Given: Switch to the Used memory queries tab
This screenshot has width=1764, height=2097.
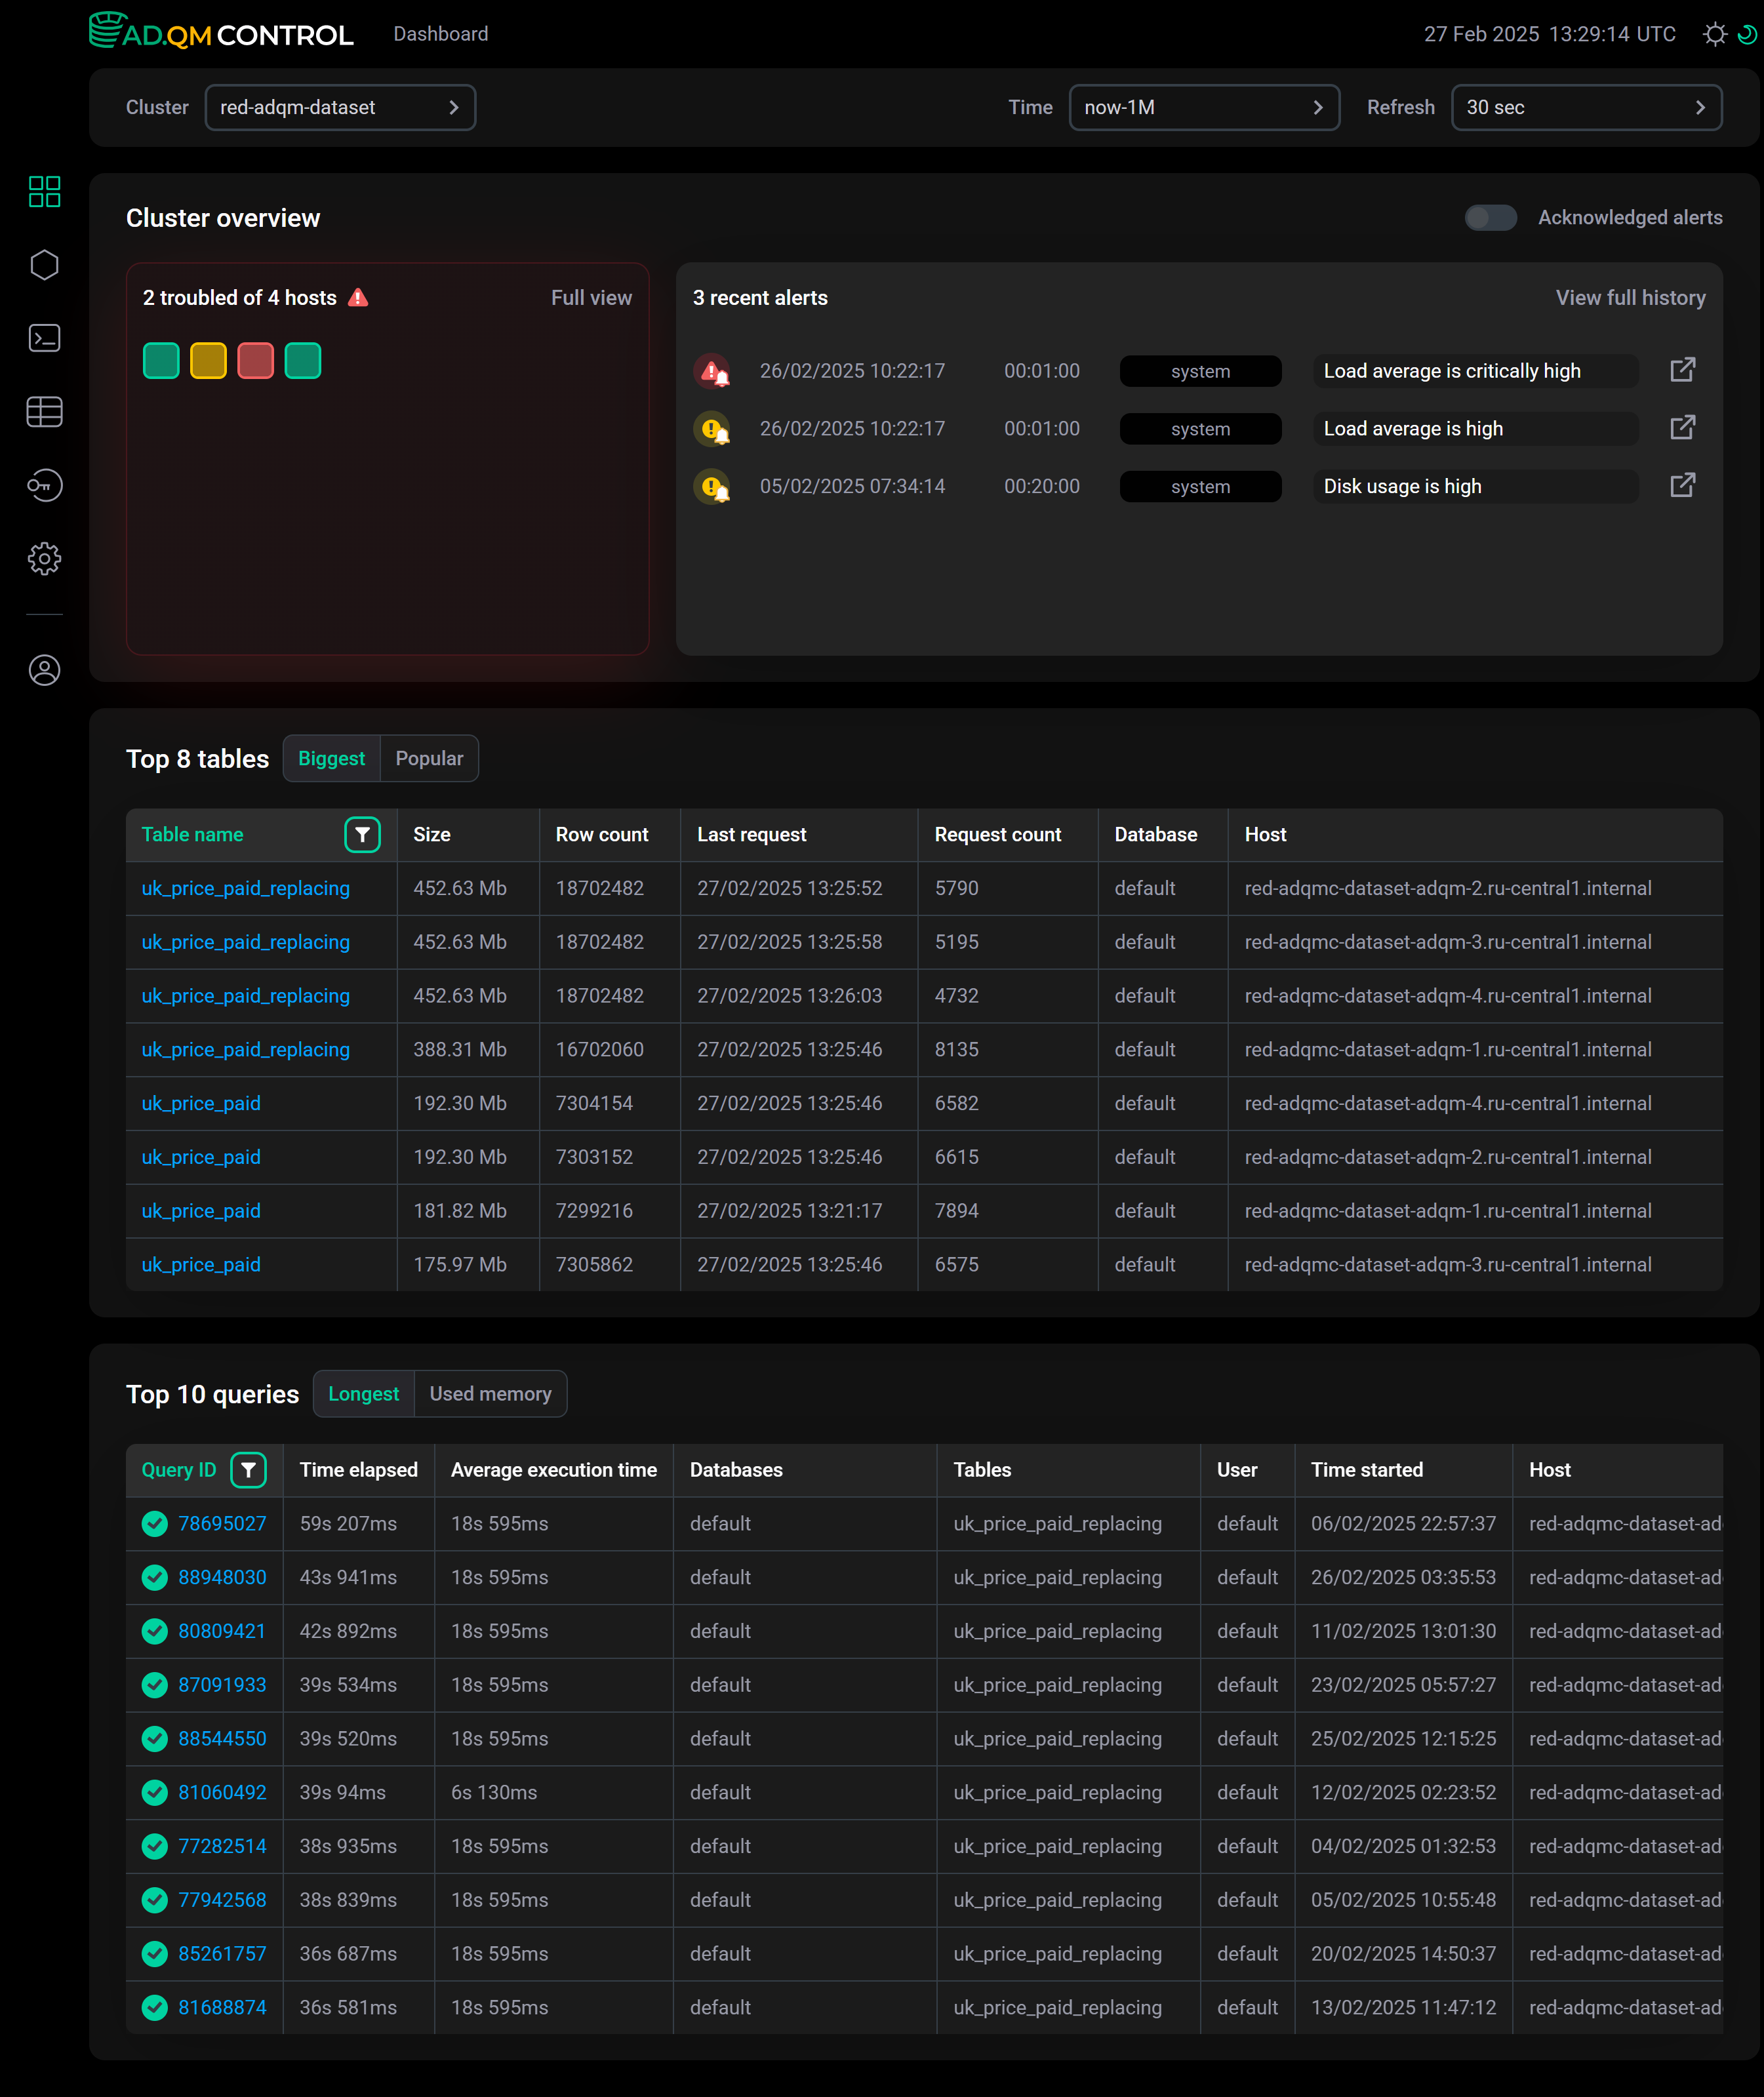Looking at the screenshot, I should point(490,1393).
